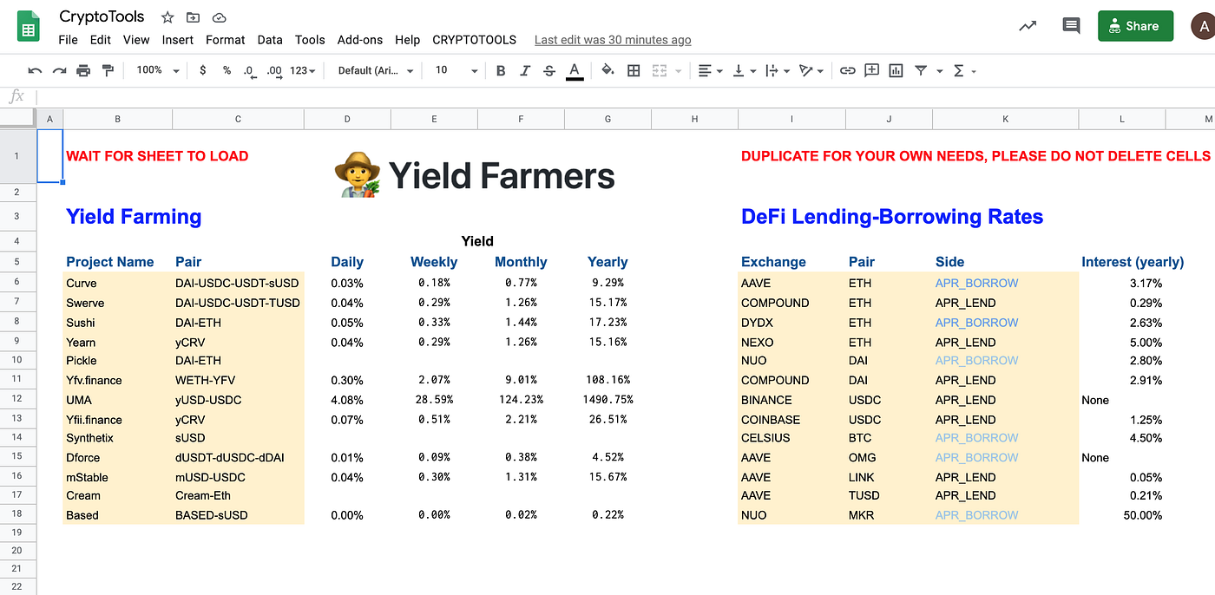1215x595 pixels.
Task: Click the Redo arrow
Action: pyautogui.click(x=59, y=70)
